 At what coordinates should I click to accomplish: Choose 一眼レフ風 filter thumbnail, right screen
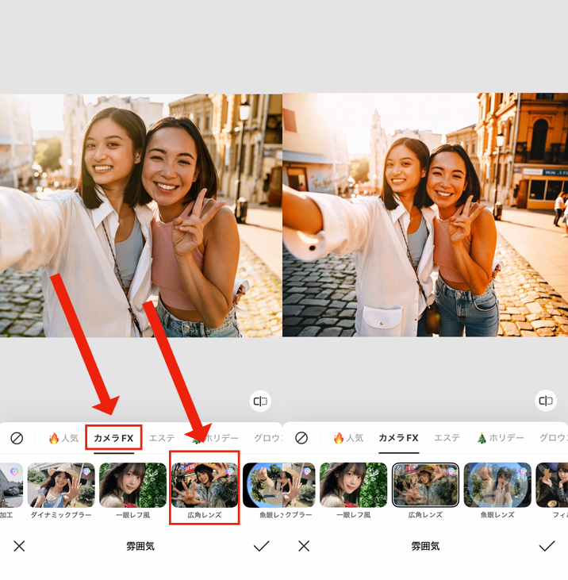(x=353, y=485)
